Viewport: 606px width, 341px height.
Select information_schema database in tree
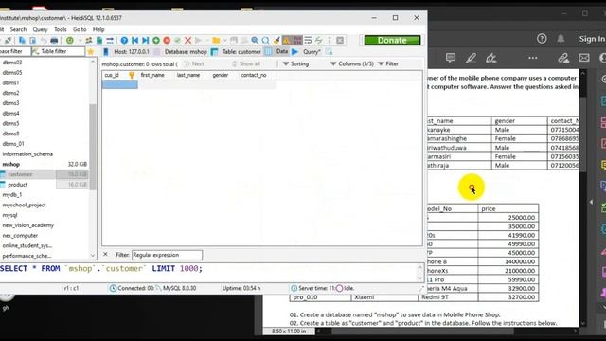coord(27,153)
